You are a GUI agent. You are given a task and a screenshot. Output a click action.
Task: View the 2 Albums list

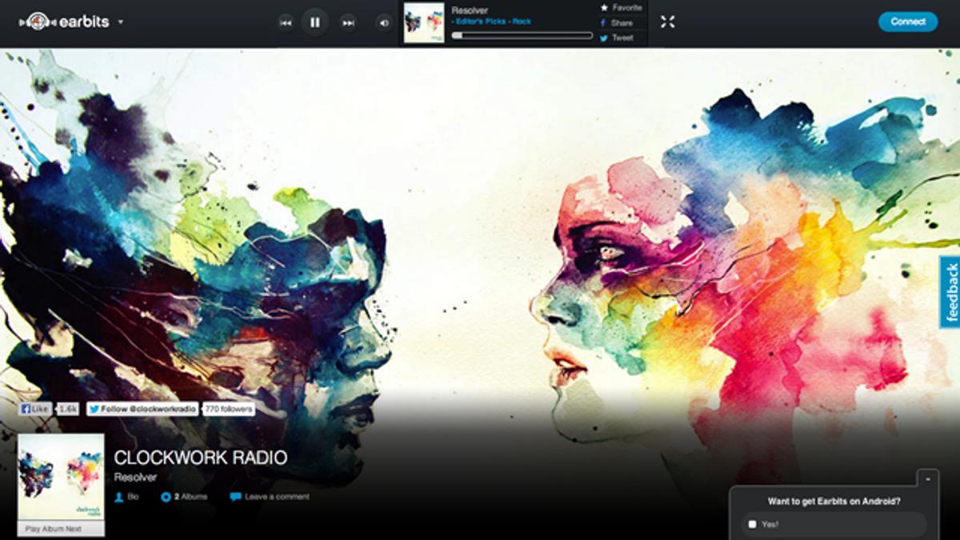point(184,497)
